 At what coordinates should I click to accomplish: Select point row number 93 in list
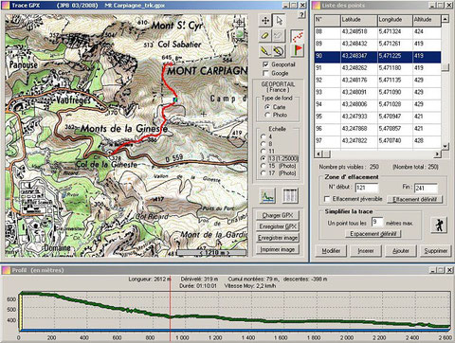tap(377, 92)
